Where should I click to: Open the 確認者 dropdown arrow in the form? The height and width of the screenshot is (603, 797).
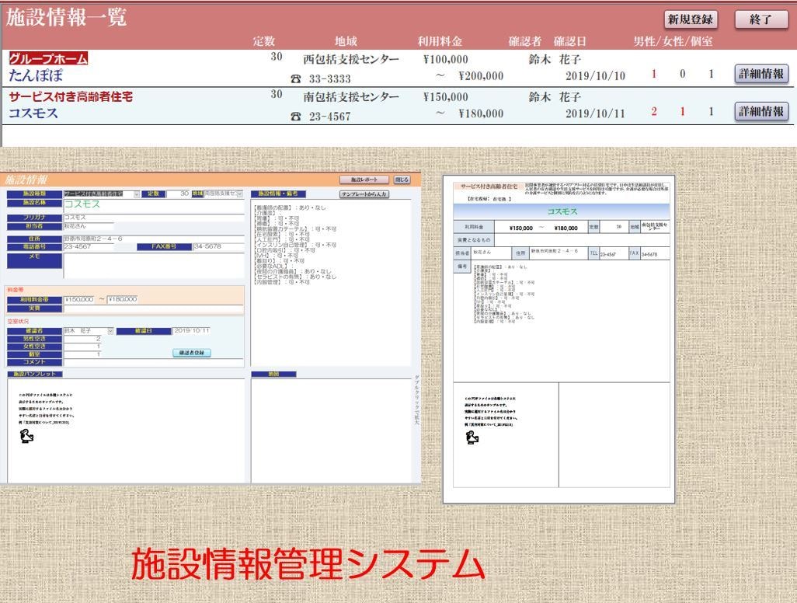coord(110,331)
